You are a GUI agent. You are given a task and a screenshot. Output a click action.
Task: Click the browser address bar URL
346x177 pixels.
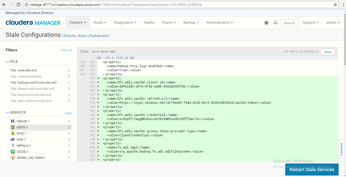[116, 5]
